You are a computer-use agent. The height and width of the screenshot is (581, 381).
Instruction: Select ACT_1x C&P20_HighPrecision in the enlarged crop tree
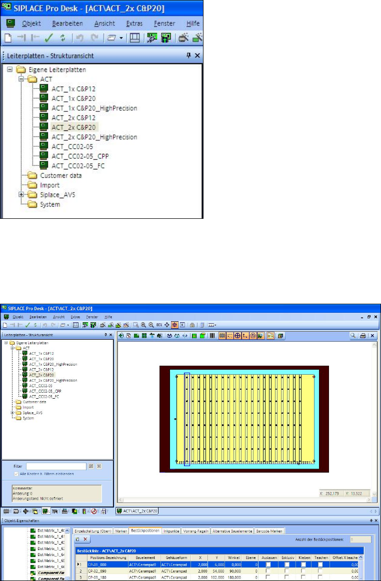tap(94, 108)
